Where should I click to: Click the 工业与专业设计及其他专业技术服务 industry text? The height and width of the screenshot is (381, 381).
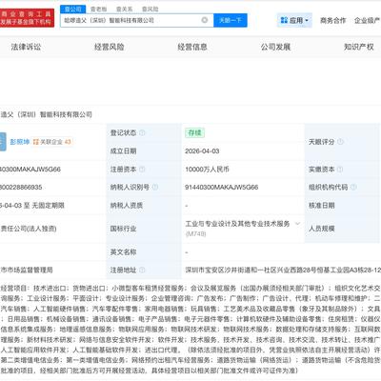[237, 224]
